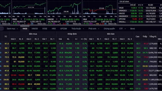Sort table by the TC column header
162x91 pixels.
pyautogui.click(x=6, y=36)
